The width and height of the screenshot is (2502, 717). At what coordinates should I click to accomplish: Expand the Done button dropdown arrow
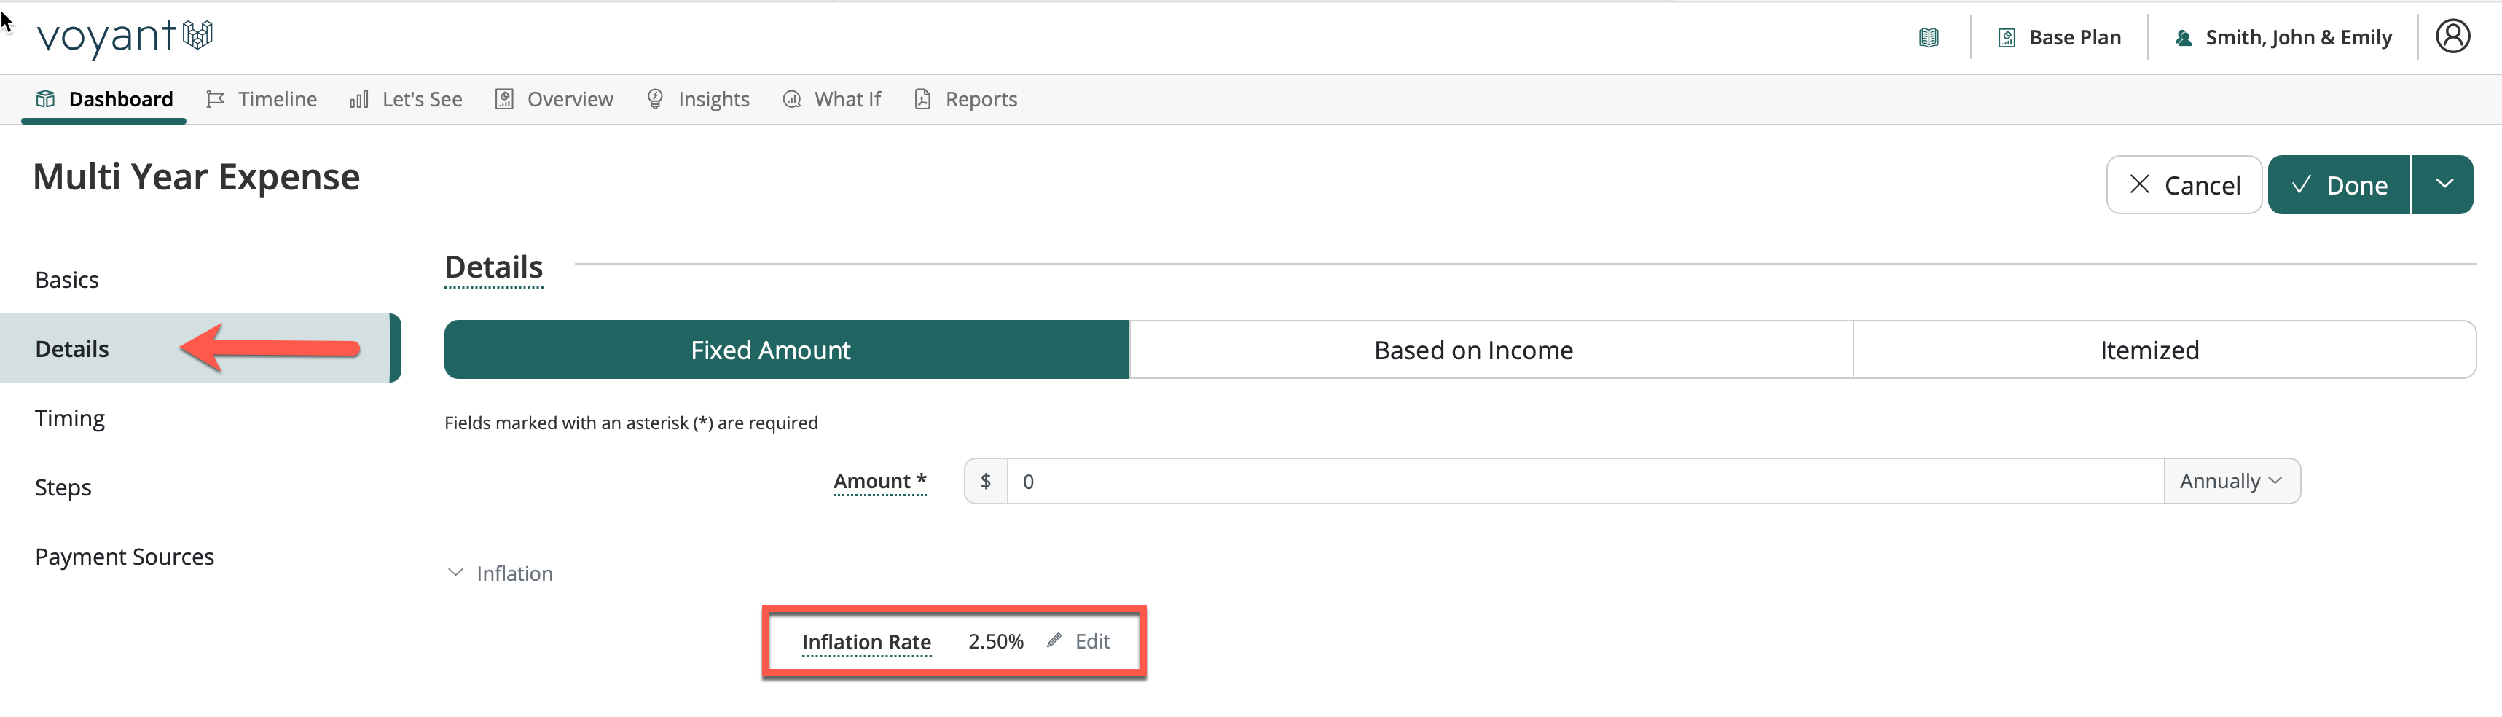(2444, 184)
